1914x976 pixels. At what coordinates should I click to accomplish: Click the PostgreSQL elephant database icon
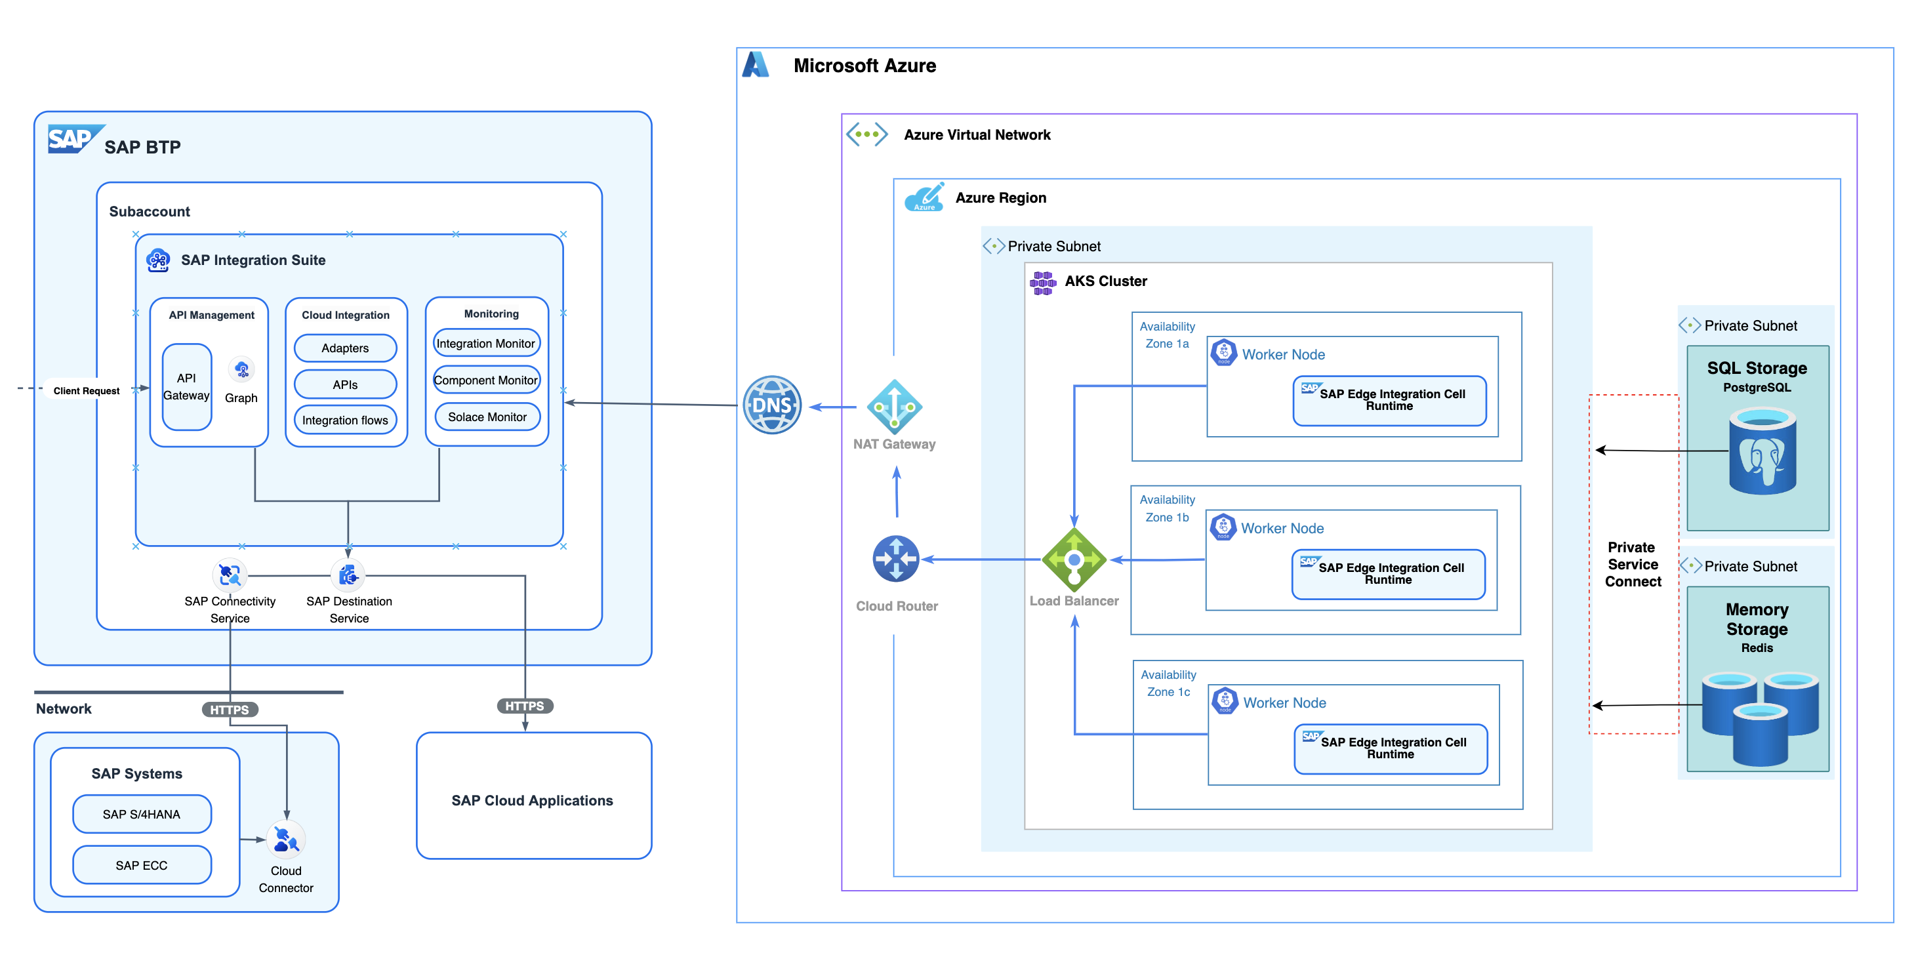1762,452
